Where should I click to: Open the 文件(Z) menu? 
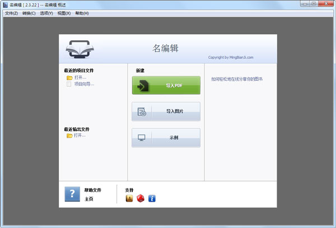[11, 13]
